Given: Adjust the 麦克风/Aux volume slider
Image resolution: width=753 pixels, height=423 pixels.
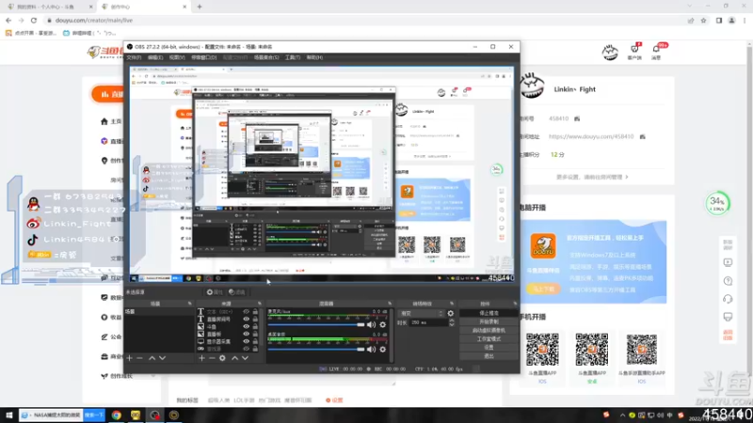Looking at the screenshot, I should (316, 324).
